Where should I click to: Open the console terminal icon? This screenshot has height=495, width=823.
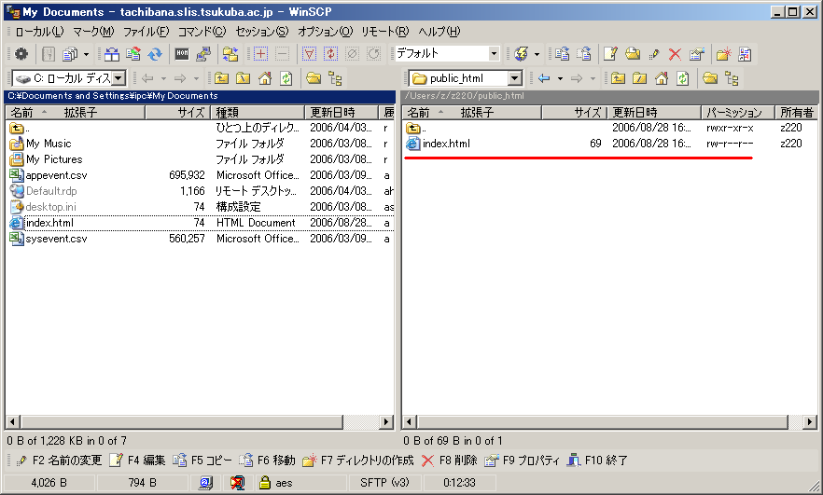pyautogui.click(x=182, y=53)
